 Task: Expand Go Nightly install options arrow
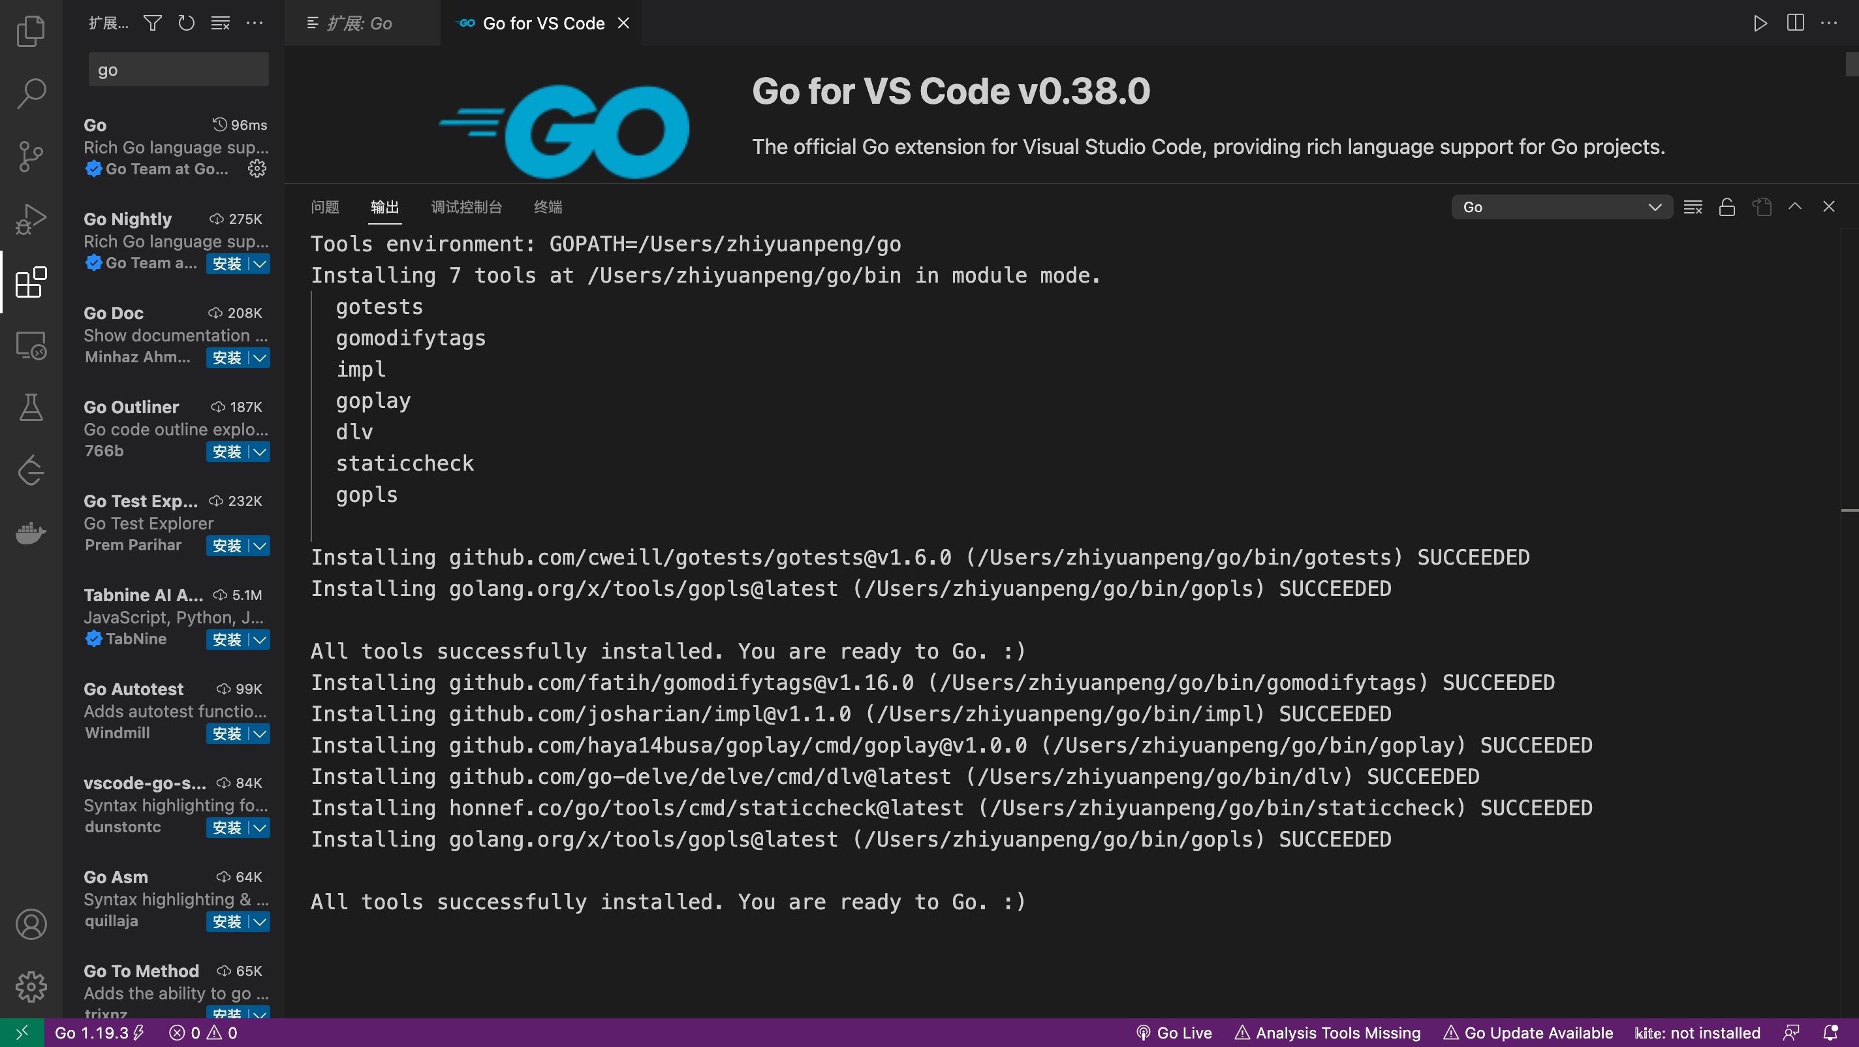260,264
